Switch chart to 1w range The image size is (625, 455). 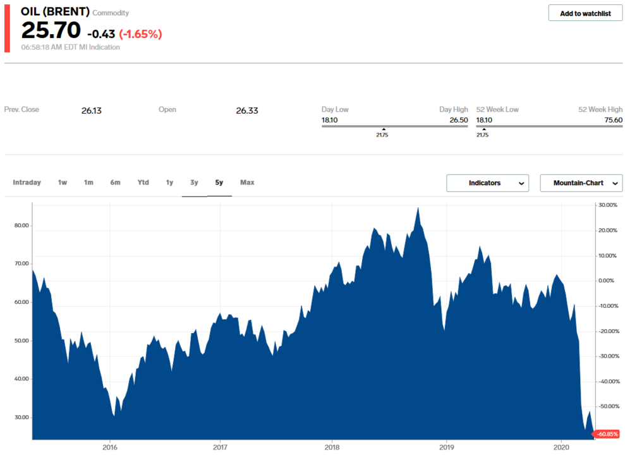(62, 183)
